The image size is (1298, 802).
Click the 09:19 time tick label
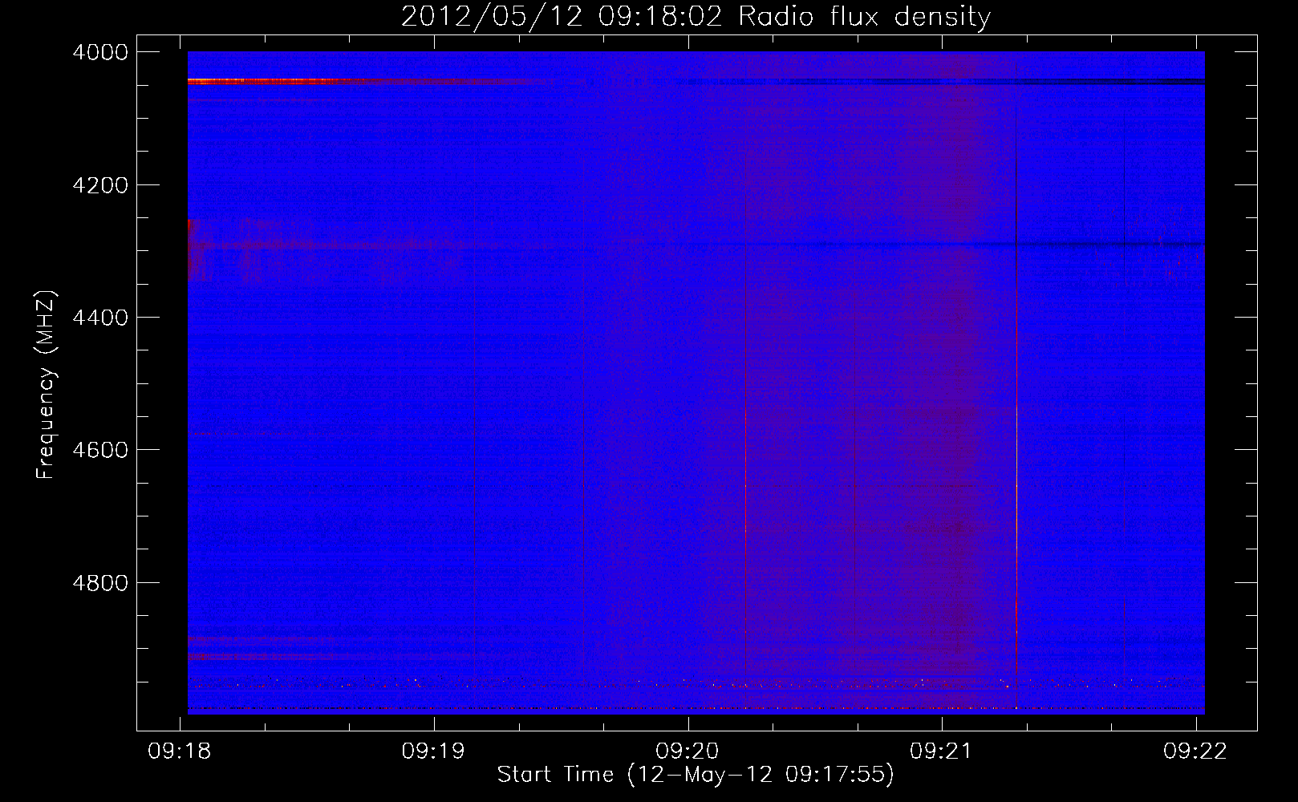434,751
